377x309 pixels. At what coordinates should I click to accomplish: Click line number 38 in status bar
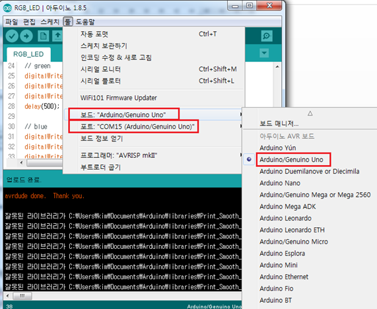9,306
